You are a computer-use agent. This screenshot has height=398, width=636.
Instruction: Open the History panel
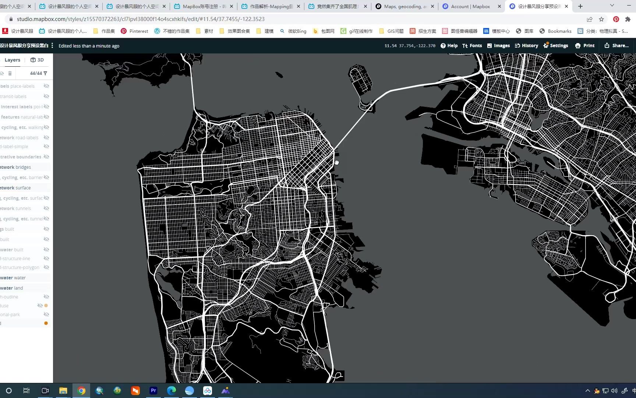(x=526, y=45)
